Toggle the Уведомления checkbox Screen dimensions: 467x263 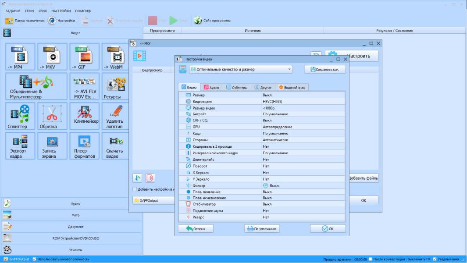[x=435, y=259]
